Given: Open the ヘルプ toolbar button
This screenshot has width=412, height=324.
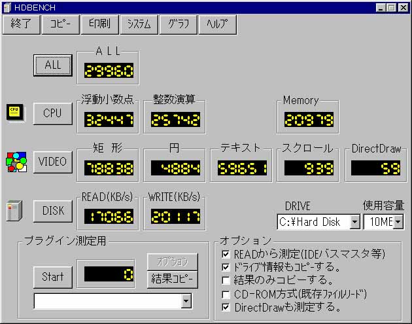Looking at the screenshot, I should pyautogui.click(x=217, y=24).
